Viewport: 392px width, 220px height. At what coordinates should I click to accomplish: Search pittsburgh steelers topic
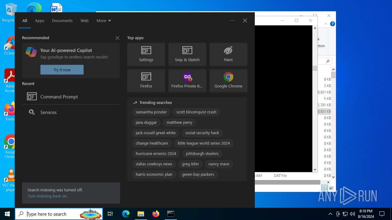click(202, 154)
